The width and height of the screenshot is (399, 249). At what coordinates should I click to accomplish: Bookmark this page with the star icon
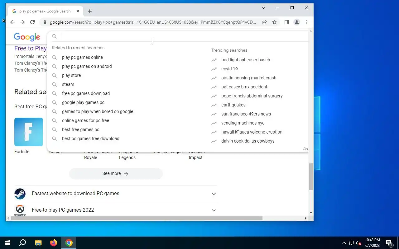point(274,22)
